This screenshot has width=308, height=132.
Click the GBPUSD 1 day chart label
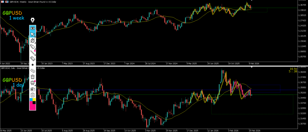click(13, 82)
